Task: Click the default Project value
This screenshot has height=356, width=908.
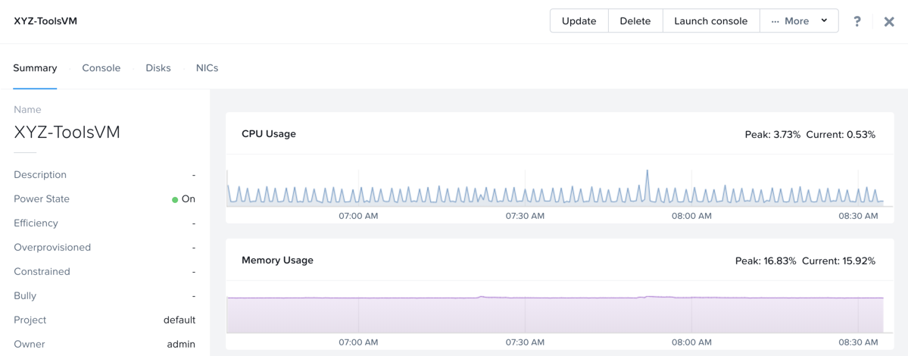Action: (179, 320)
